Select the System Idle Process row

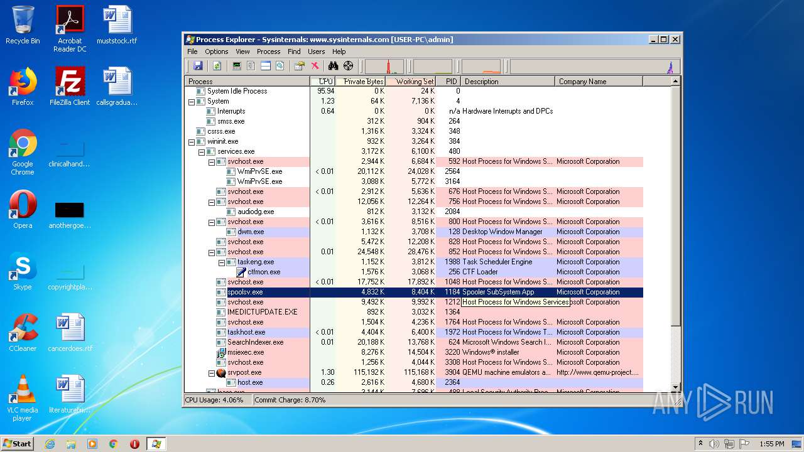tap(414, 91)
